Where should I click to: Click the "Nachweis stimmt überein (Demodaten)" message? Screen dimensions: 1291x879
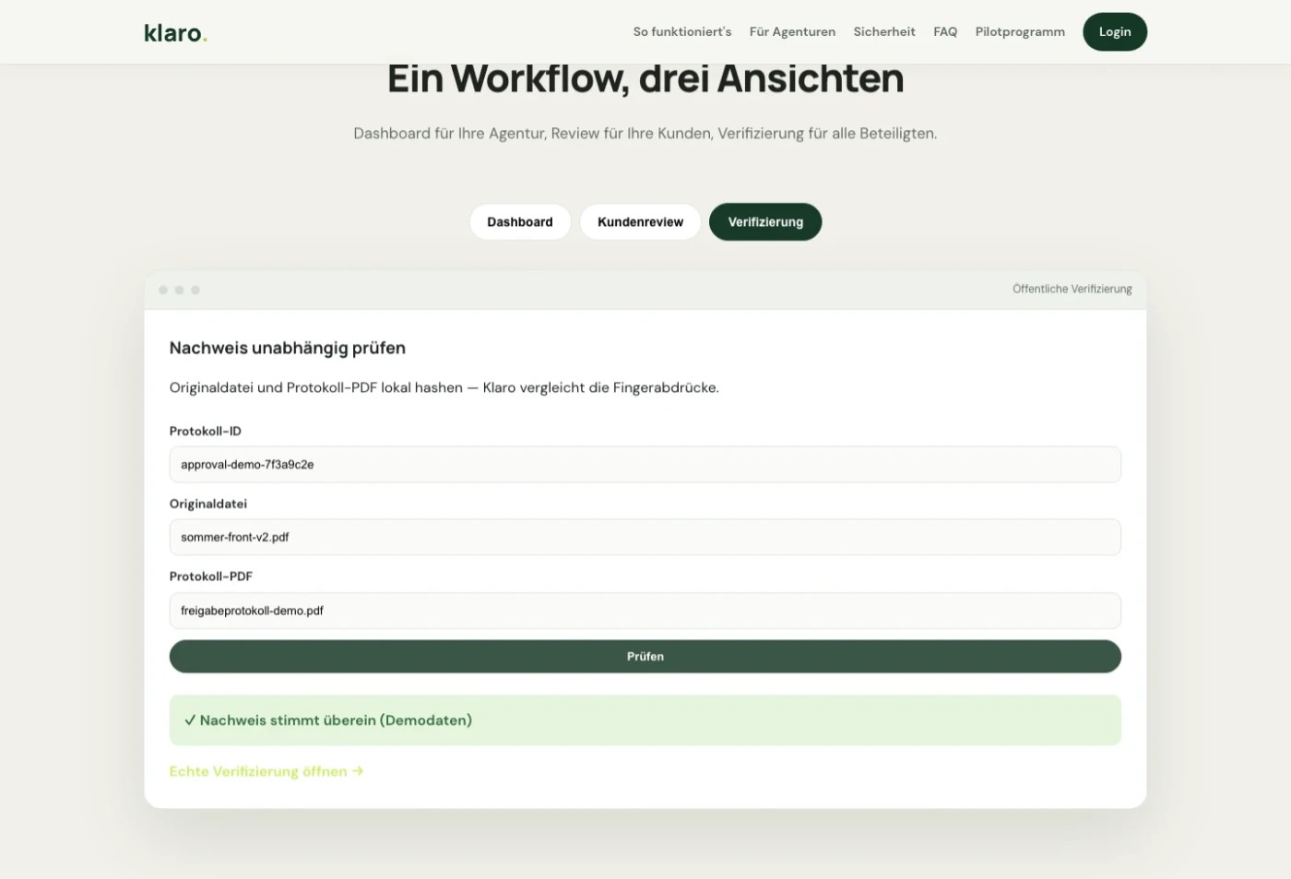pos(645,720)
